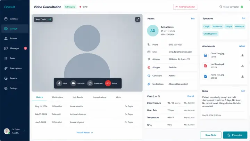Stop video camera

click(x=73, y=83)
